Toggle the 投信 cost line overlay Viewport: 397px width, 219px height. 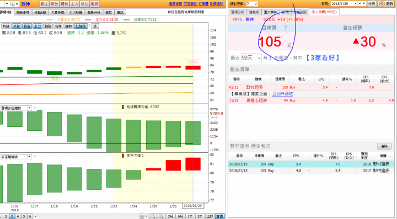[27, 26]
